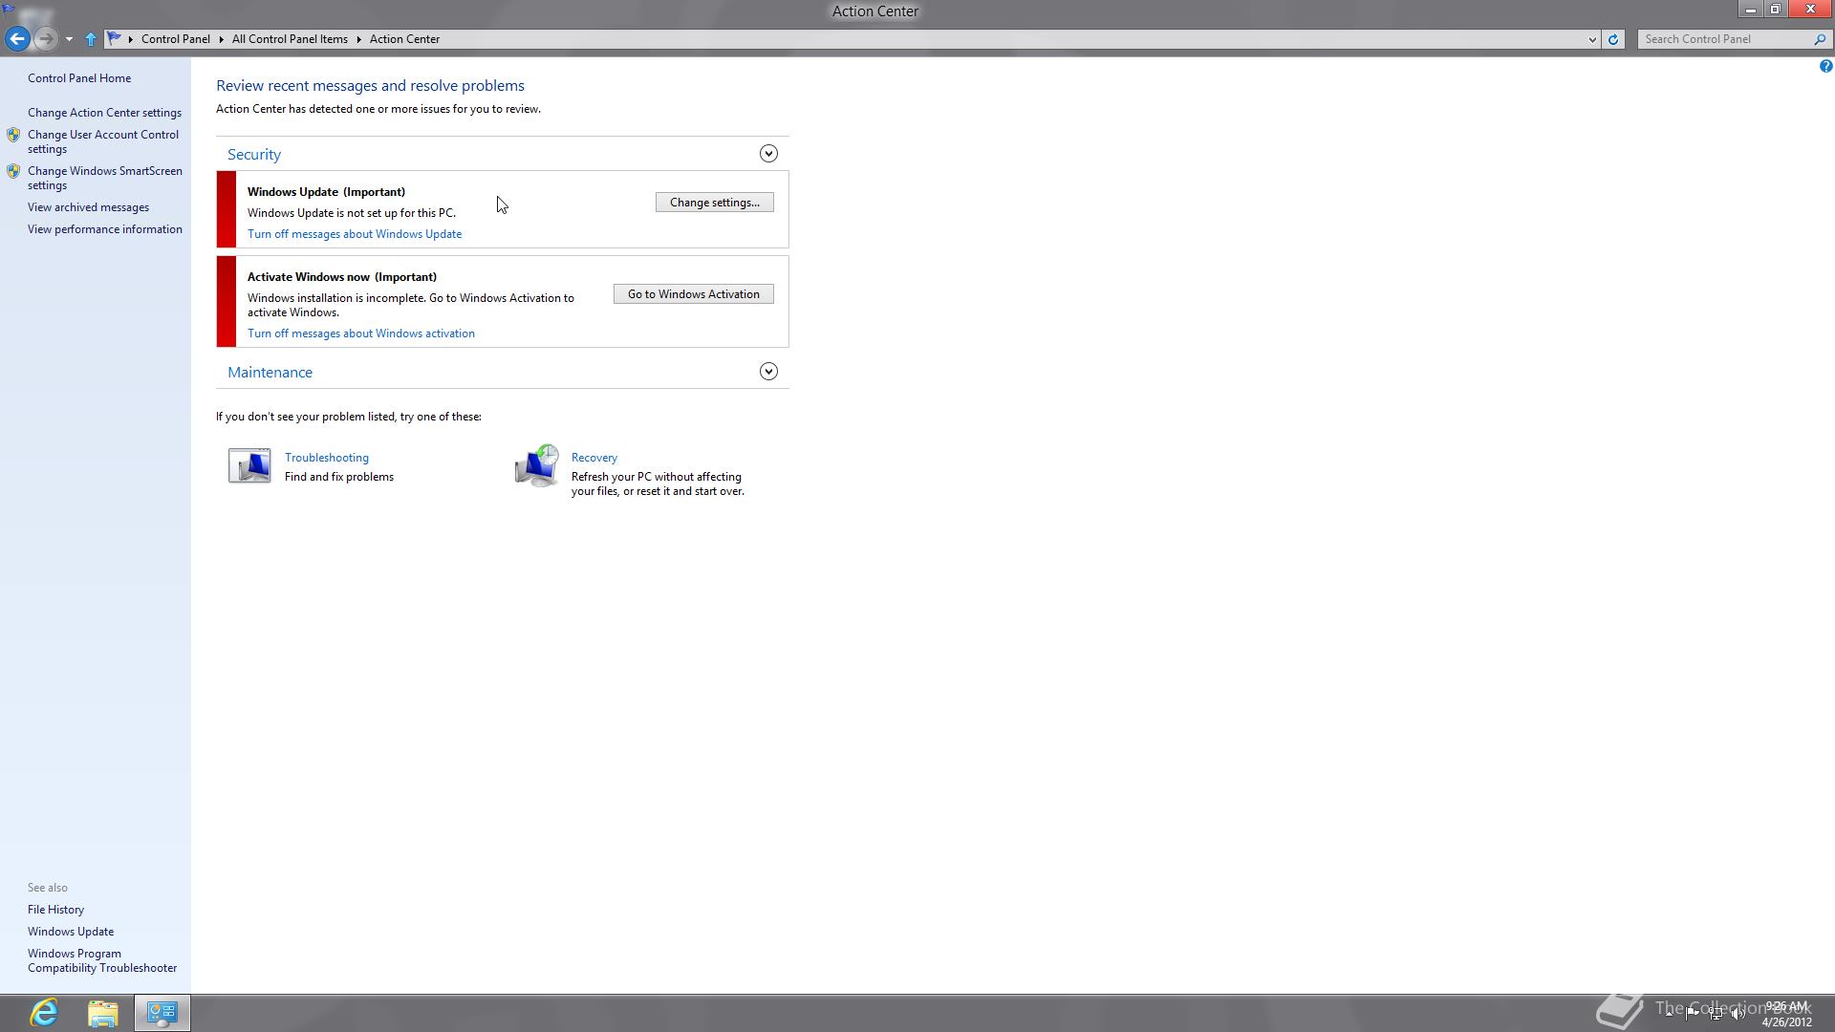Click the 'Activate Windows now (Important)' title

click(342, 277)
